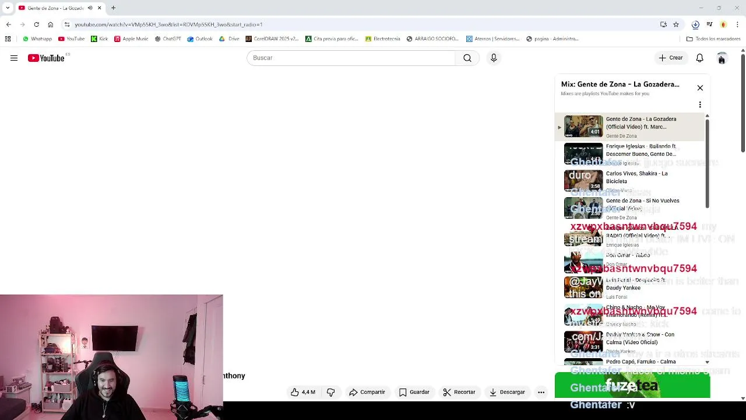Open the Aternos | Servidores bookmark

click(493, 39)
